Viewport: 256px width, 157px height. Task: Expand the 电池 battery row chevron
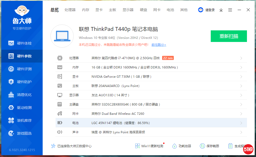(x=241, y=123)
